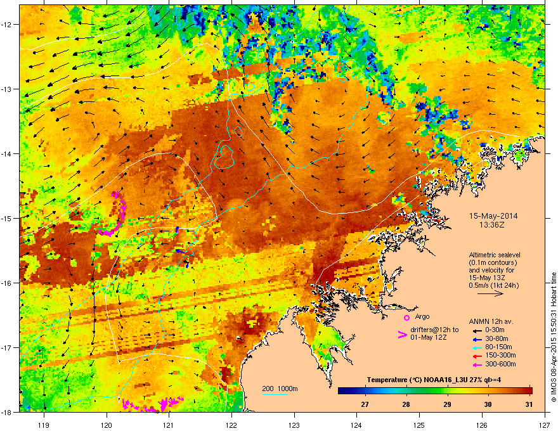The height and width of the screenshot is (431, 558).
Task: Click the latitude axis label -13
Action: click(x=7, y=89)
